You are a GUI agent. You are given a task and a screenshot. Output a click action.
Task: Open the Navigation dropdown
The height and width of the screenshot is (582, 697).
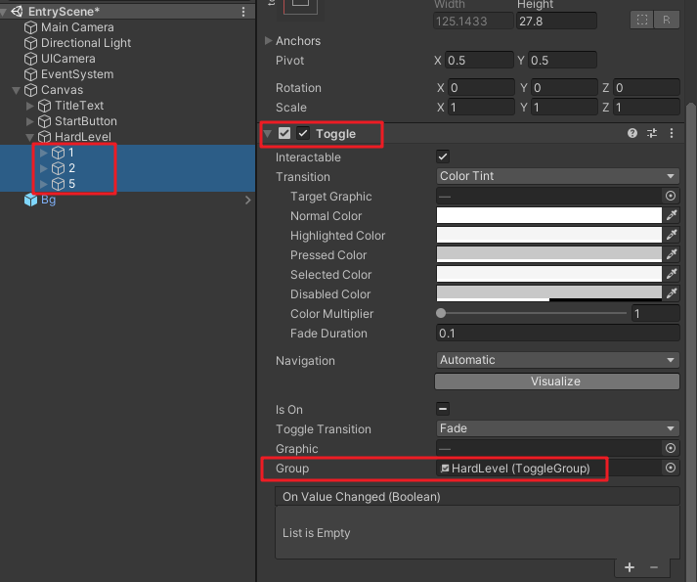[x=557, y=360]
